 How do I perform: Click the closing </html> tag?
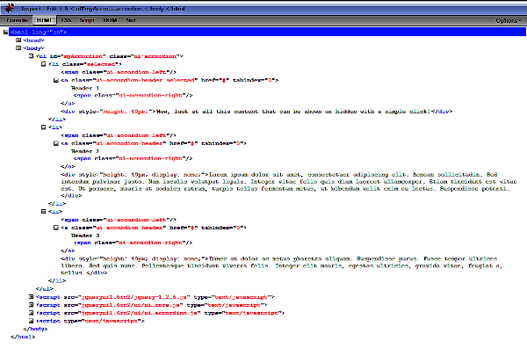[x=23, y=337]
